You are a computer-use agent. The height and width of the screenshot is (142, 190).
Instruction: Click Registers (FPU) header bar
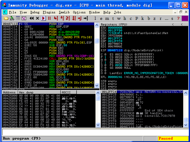tap(144, 24)
